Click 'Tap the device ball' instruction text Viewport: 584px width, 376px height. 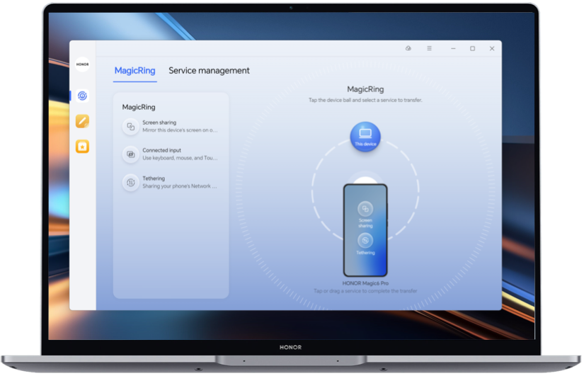coord(365,101)
